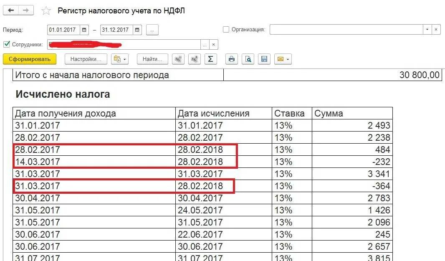445x261 pixels.
Task: Save report with floppy disk icon
Action: [x=264, y=59]
